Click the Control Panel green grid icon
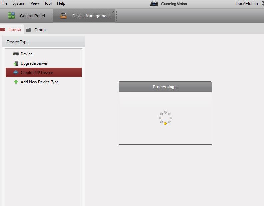264x206 pixels. pos(11,15)
